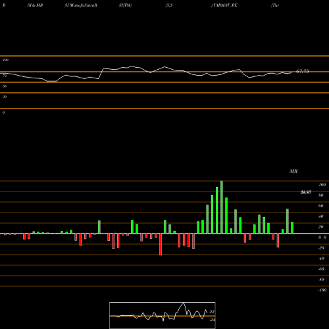This screenshot has width=329, height=329.
Task: Click the value 24 in mini chart
Action: (212, 320)
